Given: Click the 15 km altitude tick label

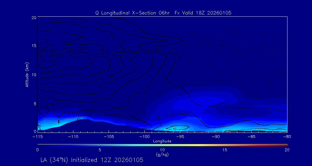Looking at the screenshot, I should 33,46.
